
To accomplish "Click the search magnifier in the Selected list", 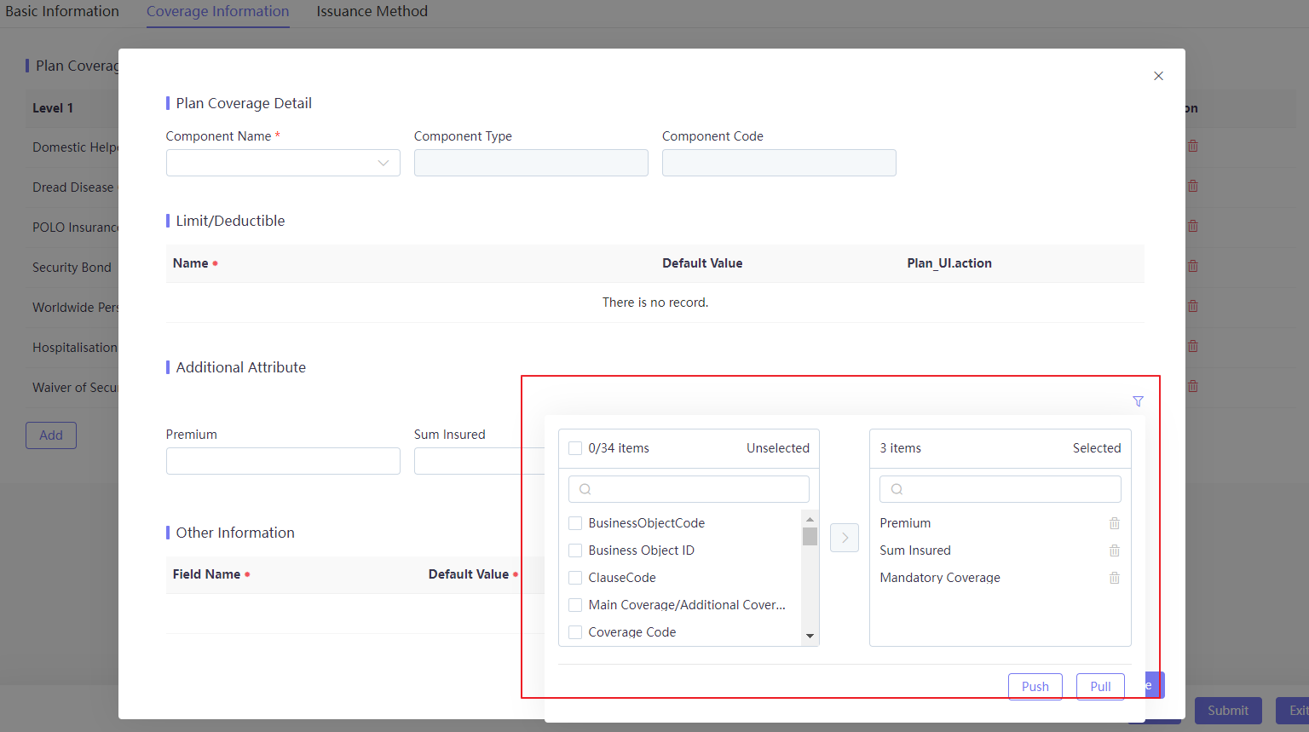I will coord(896,488).
